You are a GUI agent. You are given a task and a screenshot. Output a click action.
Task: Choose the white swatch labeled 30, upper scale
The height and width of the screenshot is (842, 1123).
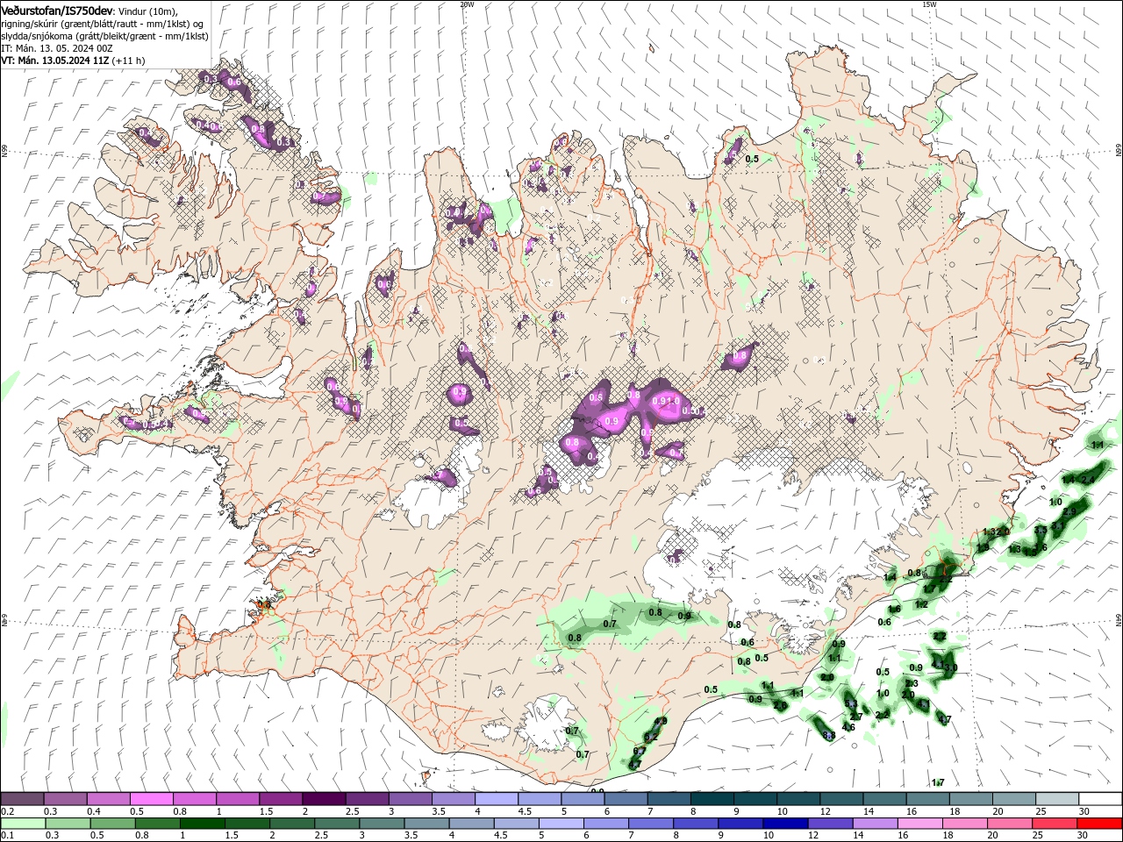click(1100, 799)
